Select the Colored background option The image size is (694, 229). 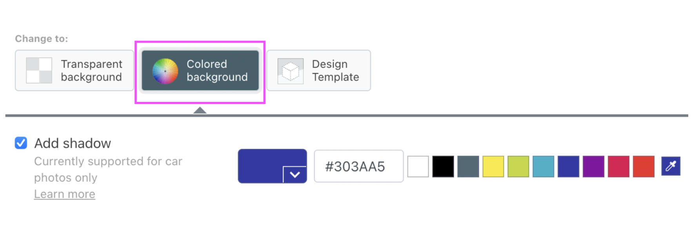click(x=200, y=70)
